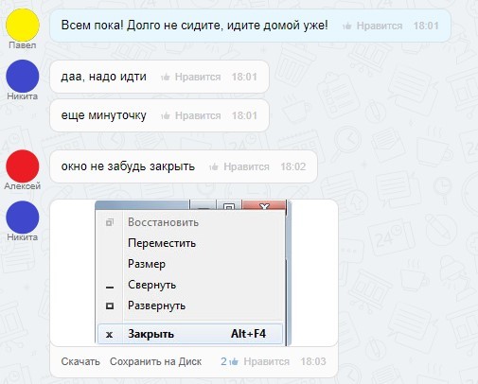Click 'Сохранить на Диск' link
Screen dimensions: 478x384
155,361
